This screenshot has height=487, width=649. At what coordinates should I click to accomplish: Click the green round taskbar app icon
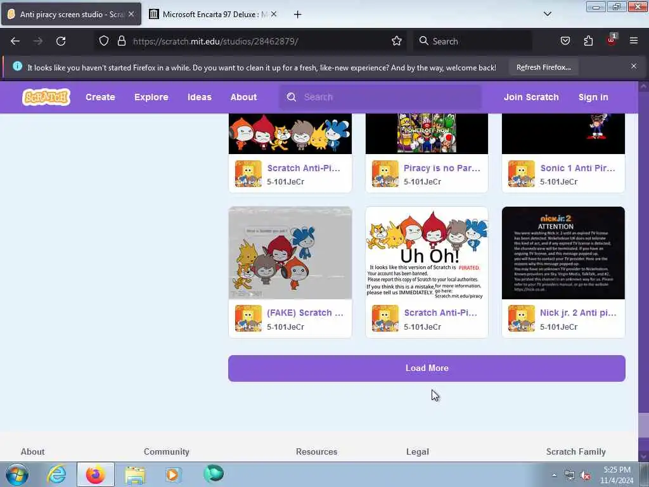(x=214, y=474)
